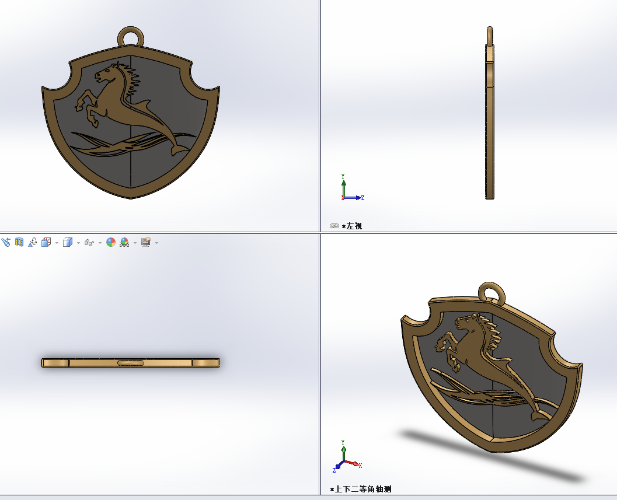Open the Display Style dropdown arrow
The image size is (617, 500).
point(78,243)
